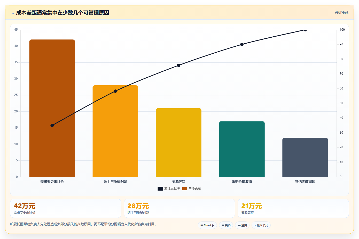Click the Chart.js tag chip
359x239 pixels.
pos(207,225)
